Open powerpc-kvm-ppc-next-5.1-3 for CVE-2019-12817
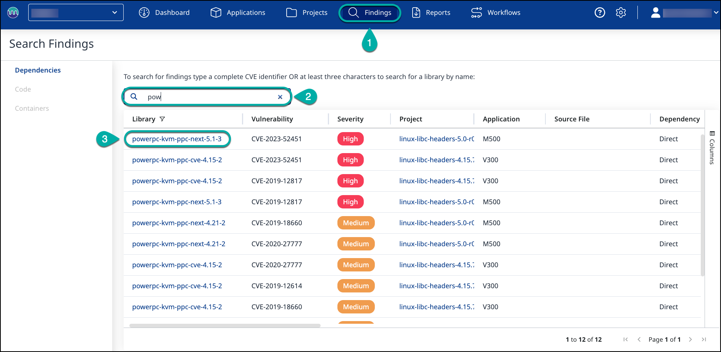This screenshot has height=352, width=721. point(177,202)
